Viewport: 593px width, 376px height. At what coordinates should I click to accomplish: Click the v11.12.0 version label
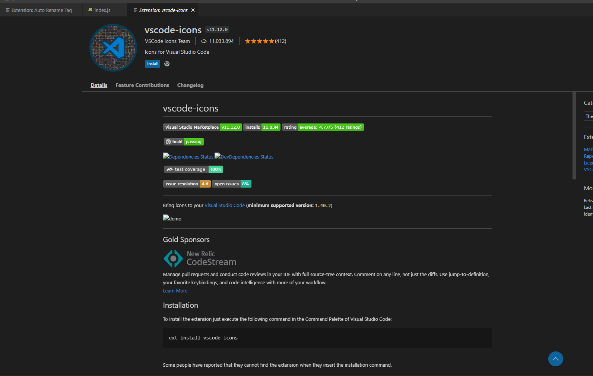(217, 29)
